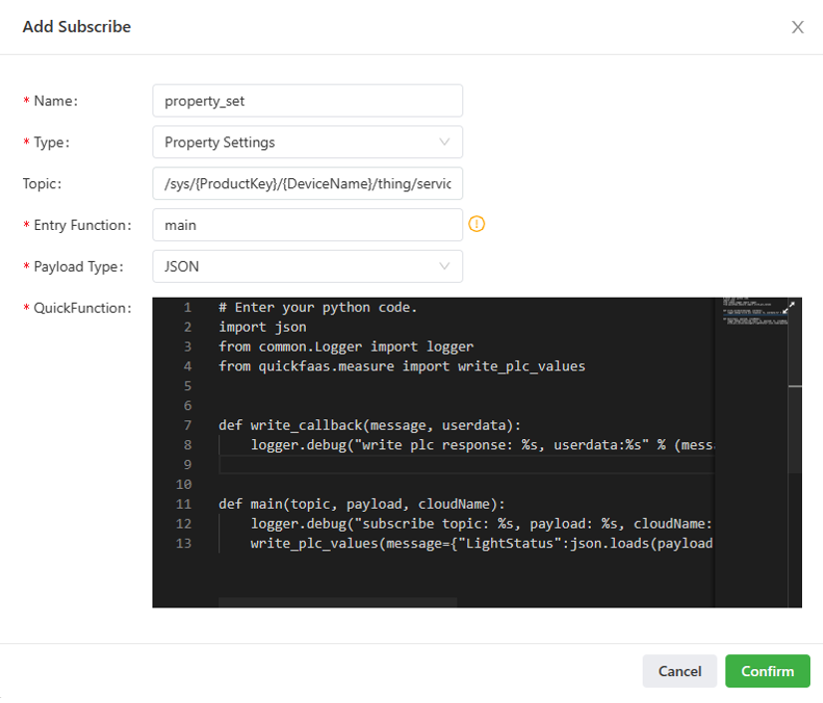Open the Type dropdown

(307, 142)
